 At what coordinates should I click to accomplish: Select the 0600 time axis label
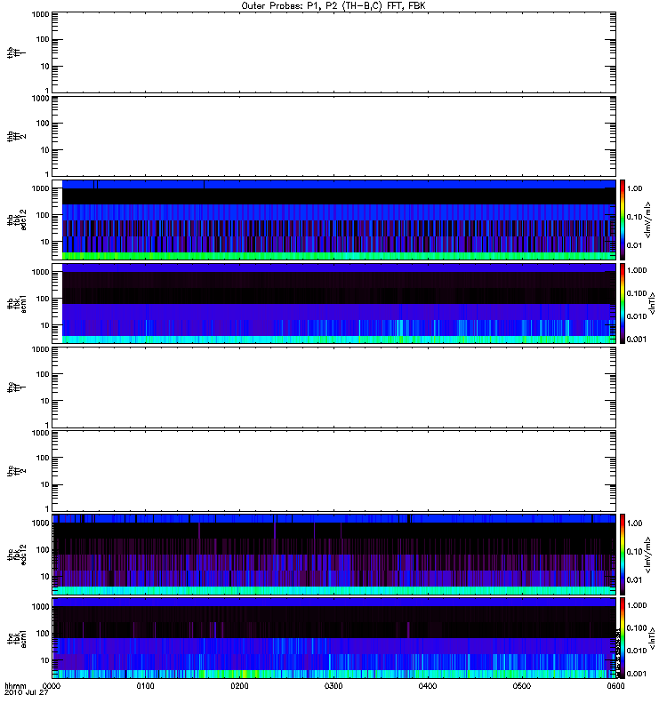pos(615,686)
